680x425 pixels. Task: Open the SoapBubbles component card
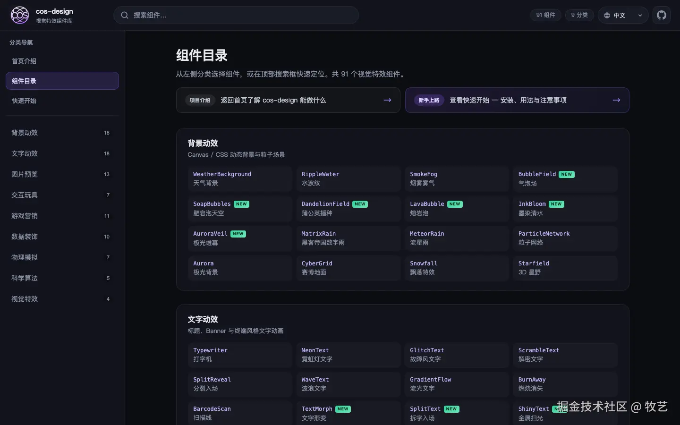coord(240,208)
